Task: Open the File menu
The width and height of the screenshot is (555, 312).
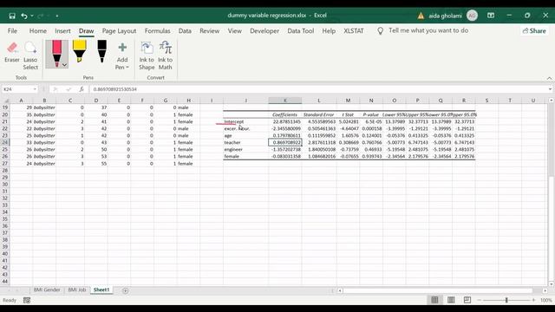Action: point(12,31)
